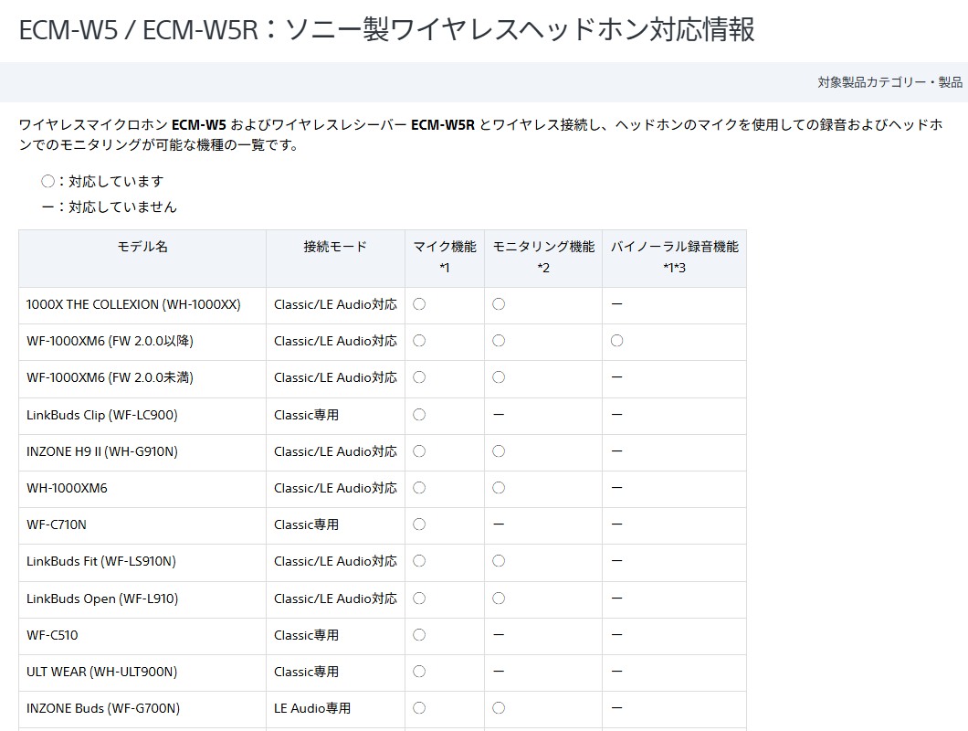Click mic function circle in 1000X THE COLLEXION row
The height and width of the screenshot is (731, 968).
[419, 304]
